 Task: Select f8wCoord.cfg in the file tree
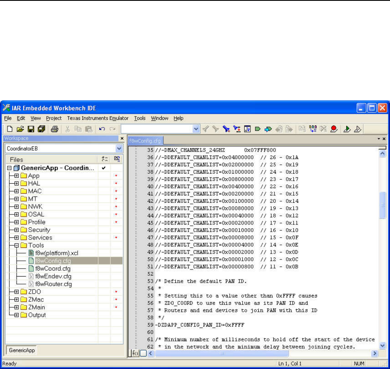(52, 269)
